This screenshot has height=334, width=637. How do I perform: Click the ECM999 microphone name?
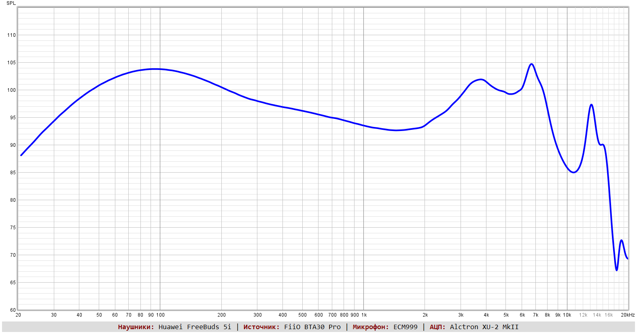tap(406, 327)
